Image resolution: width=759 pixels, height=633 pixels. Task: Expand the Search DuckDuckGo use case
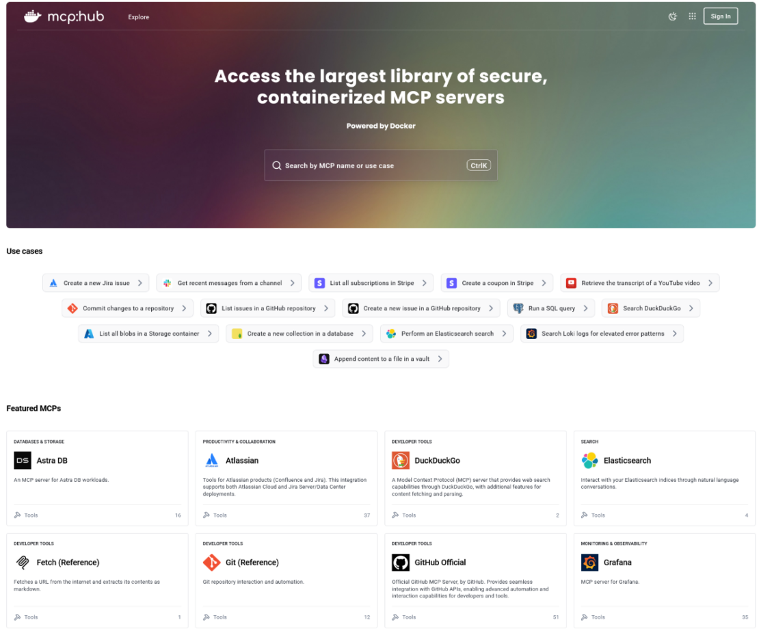pyautogui.click(x=650, y=308)
